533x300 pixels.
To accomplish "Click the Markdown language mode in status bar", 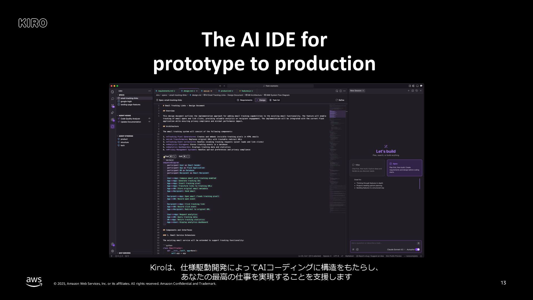I will tap(350, 256).
